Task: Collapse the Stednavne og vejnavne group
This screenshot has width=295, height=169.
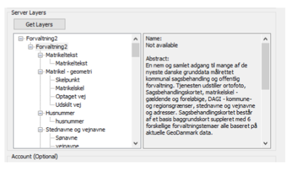Action: 40,130
